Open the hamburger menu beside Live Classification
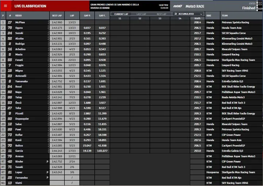263x186 pixels. click(5, 6)
